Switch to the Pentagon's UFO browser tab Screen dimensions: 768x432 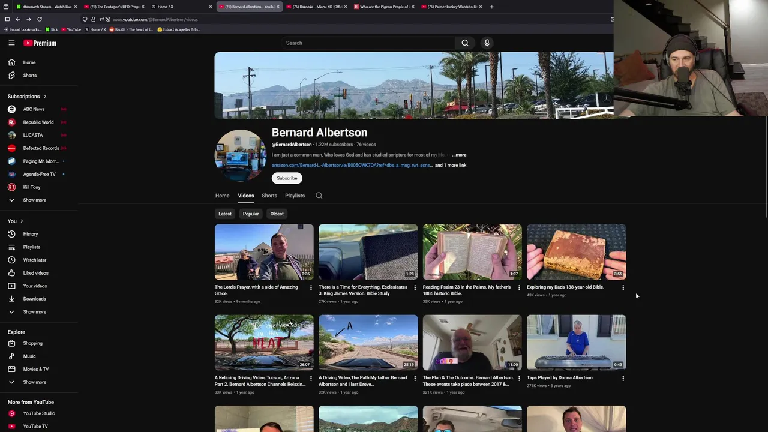coord(114,7)
